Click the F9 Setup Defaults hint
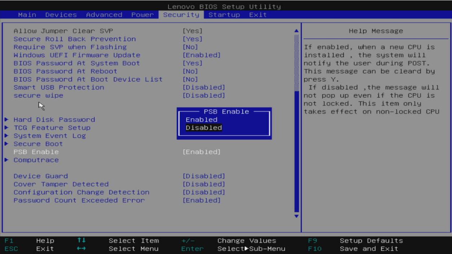The height and width of the screenshot is (254, 452). tap(371, 241)
